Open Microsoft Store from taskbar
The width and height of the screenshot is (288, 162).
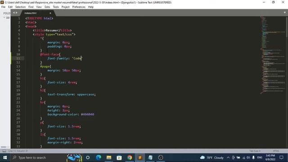[119, 157]
